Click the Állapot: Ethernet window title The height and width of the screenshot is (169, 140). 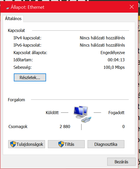(27, 7)
